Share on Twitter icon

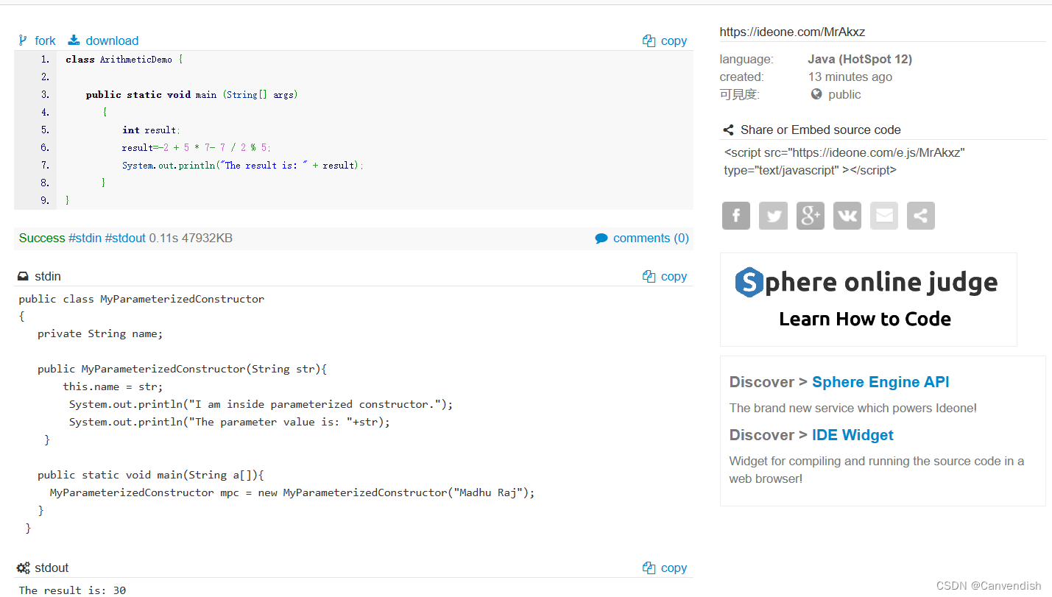click(773, 216)
